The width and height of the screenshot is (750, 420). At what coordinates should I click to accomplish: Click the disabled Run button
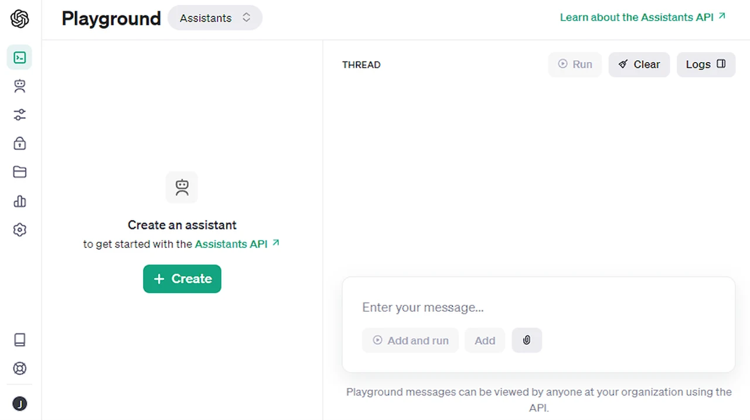click(575, 64)
